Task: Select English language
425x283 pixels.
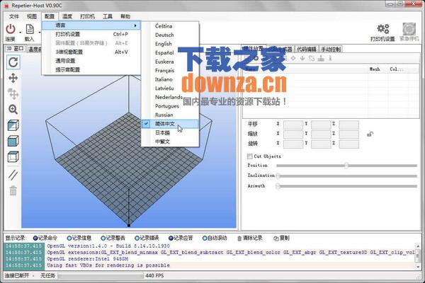Action: tap(164, 44)
